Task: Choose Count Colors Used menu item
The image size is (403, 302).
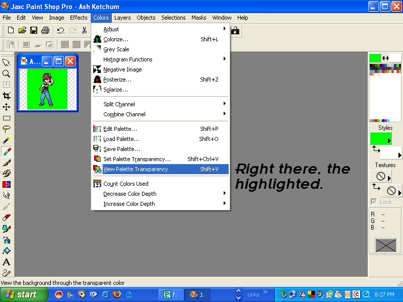Action: pos(160,184)
